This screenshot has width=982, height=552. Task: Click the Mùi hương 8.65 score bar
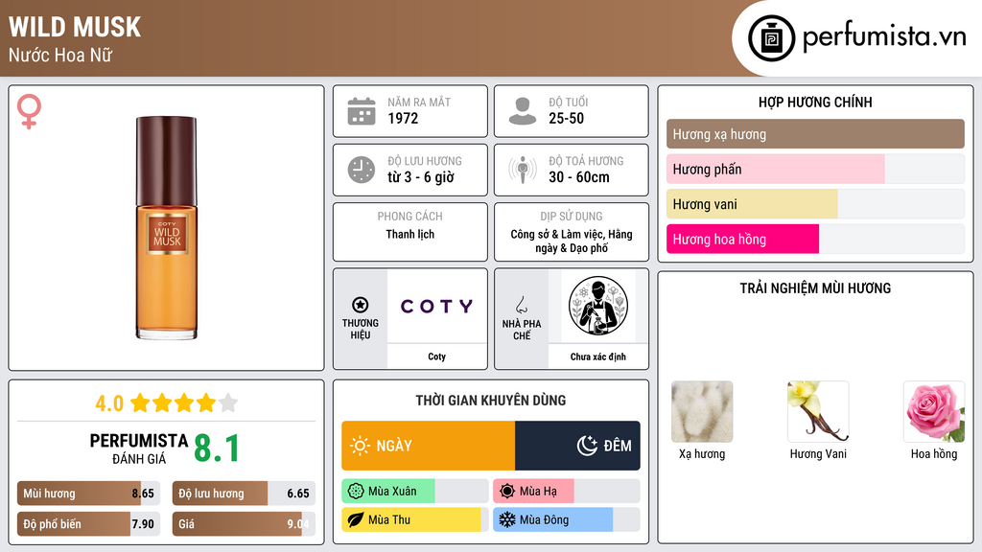pyautogui.click(x=88, y=494)
